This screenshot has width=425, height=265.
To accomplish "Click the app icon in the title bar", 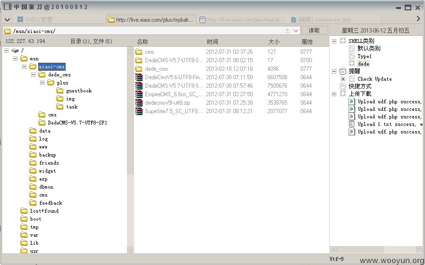I will tap(7, 7).
